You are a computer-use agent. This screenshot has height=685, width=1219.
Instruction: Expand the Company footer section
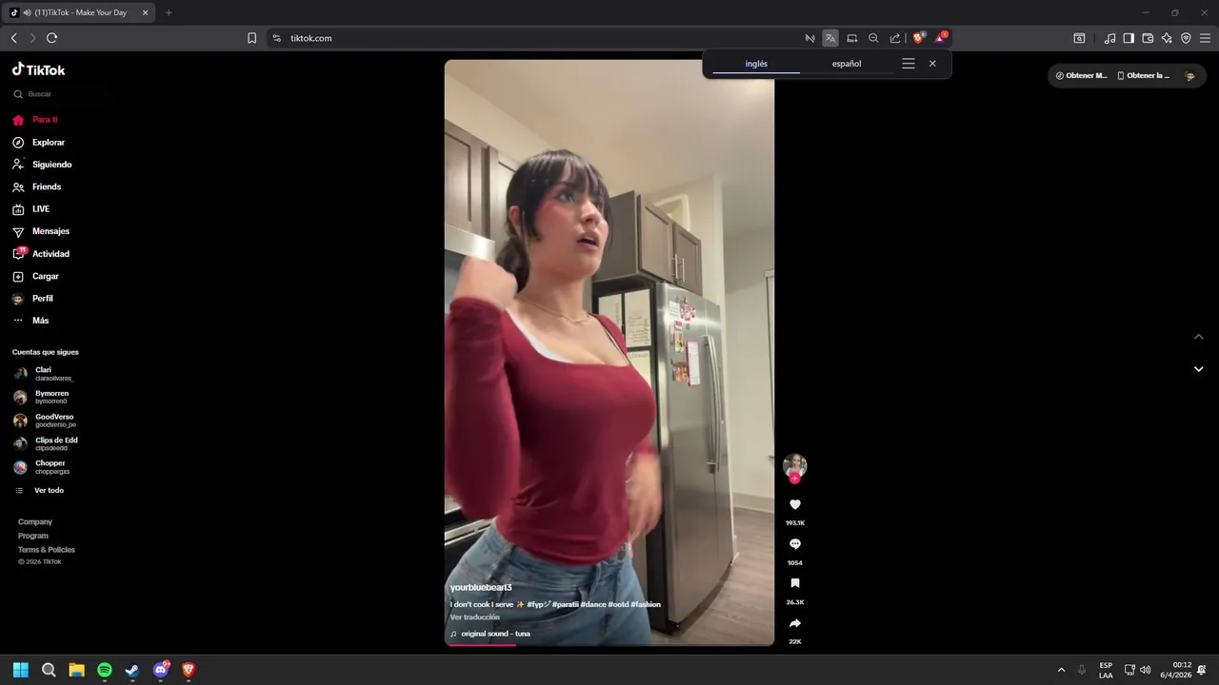(x=35, y=522)
